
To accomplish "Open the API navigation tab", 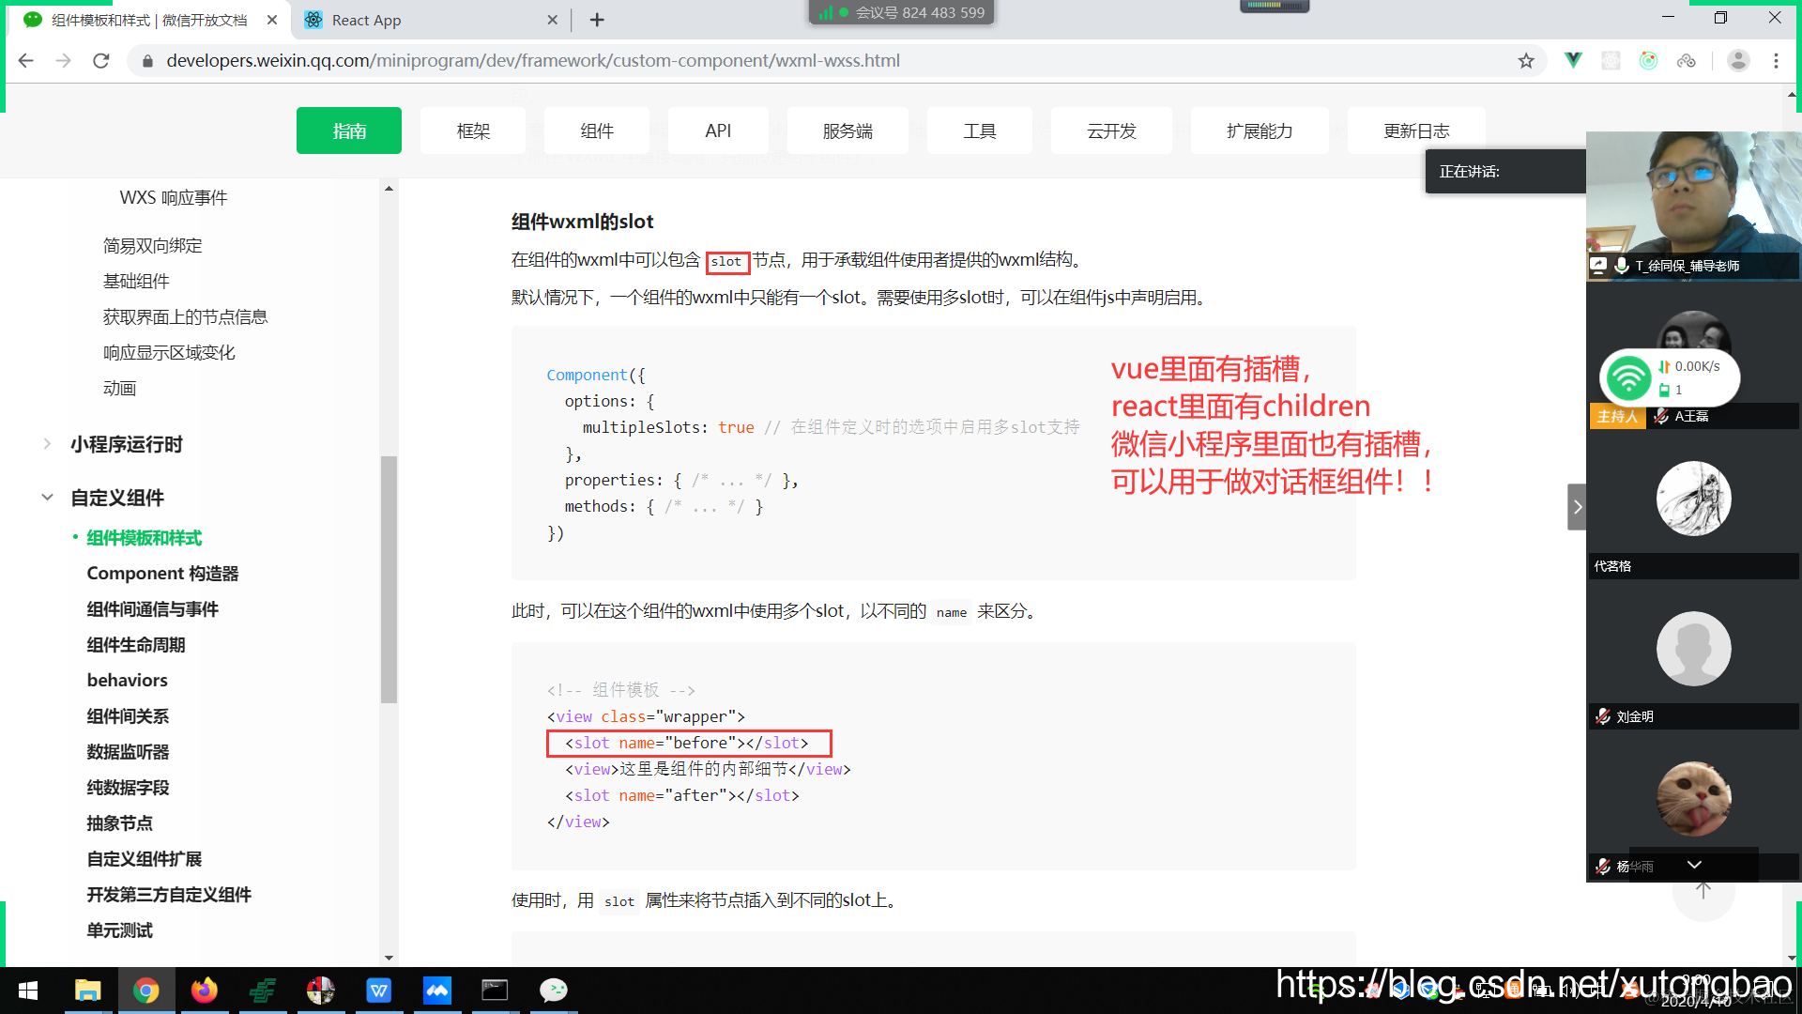I will click(x=718, y=131).
